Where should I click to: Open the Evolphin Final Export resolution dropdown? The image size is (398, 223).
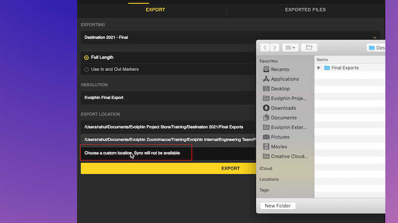pos(168,97)
